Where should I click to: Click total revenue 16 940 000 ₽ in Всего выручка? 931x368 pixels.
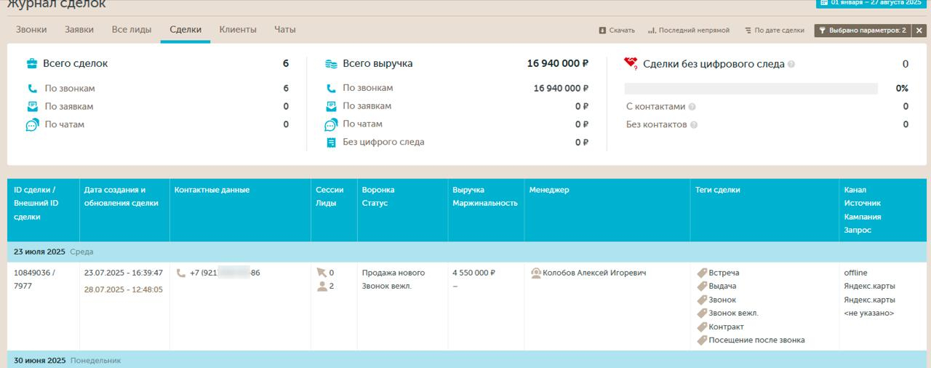(x=558, y=63)
